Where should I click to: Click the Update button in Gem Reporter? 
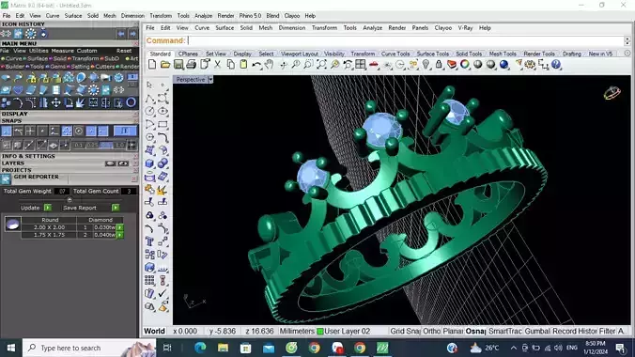pyautogui.click(x=36, y=208)
